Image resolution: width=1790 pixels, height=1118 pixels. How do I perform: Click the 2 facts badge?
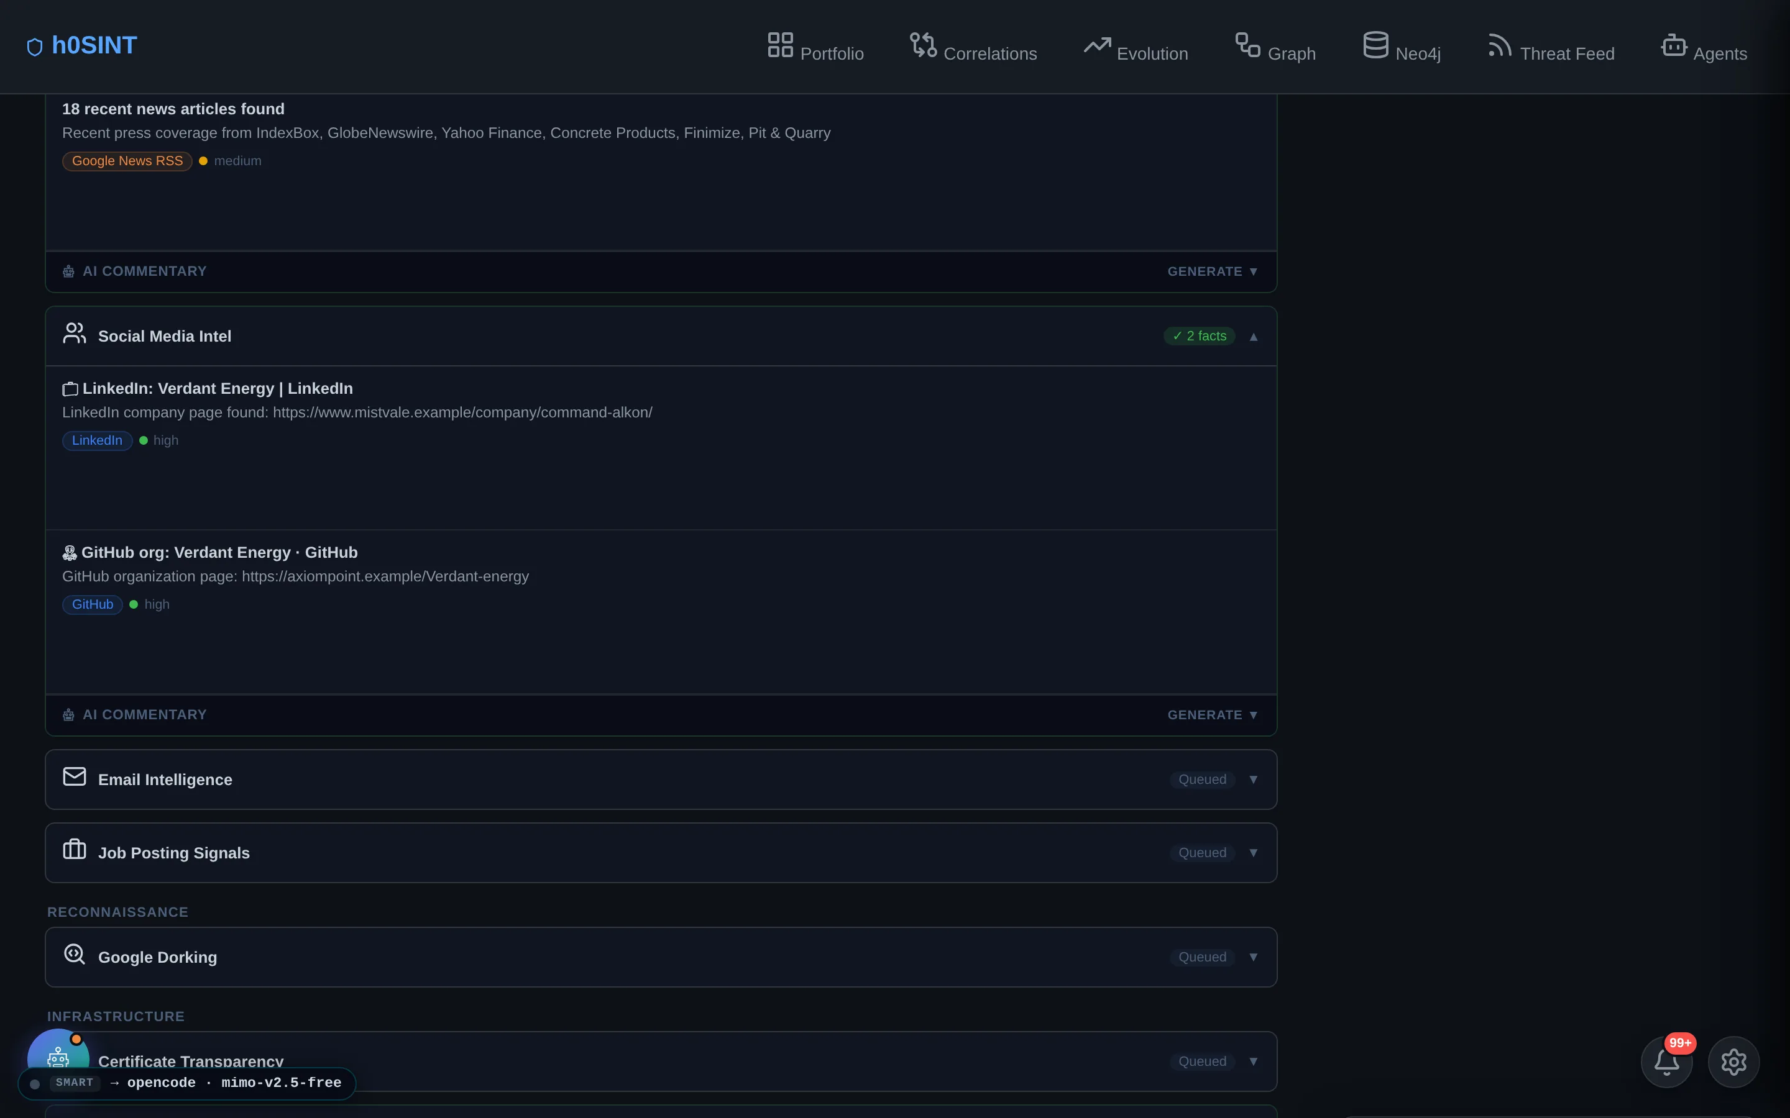pos(1199,335)
